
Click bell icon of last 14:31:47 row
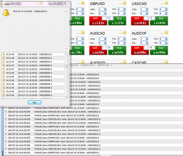click(x=4, y=69)
